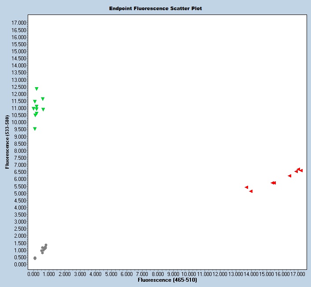Image resolution: width=311 pixels, height=287 pixels.
Task: Click the x-axis label Fluorescence (465-510)
Action: point(167,280)
